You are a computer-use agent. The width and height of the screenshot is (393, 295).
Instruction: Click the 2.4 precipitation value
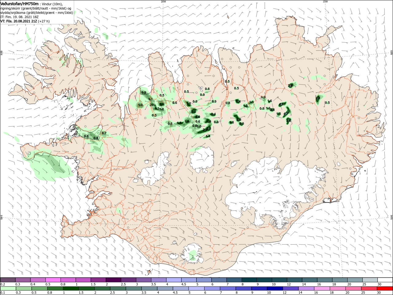[x=205, y=130]
